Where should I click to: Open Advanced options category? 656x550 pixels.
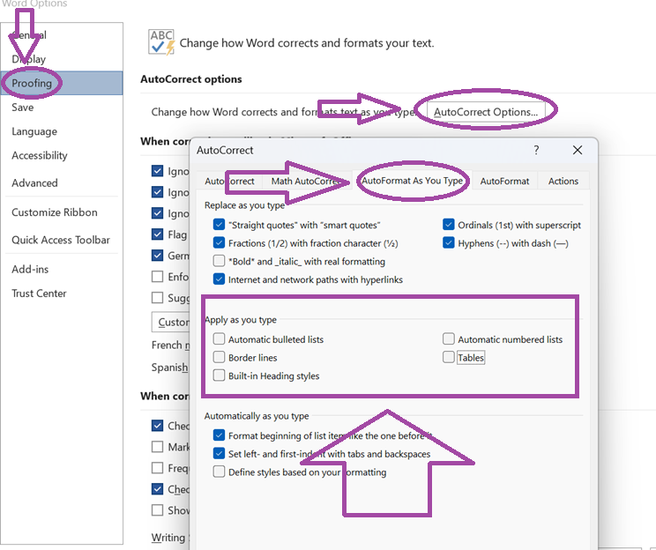point(34,182)
